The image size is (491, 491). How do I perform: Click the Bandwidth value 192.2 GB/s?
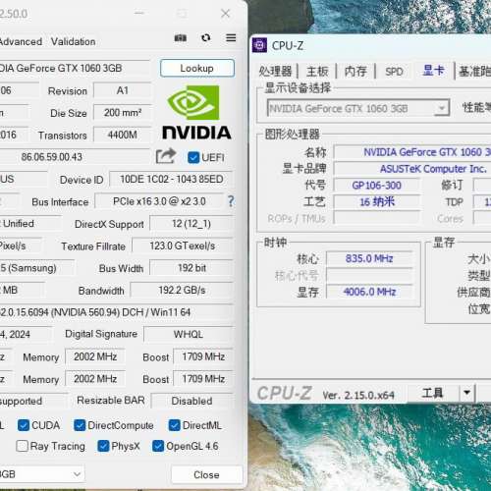pyautogui.click(x=182, y=291)
